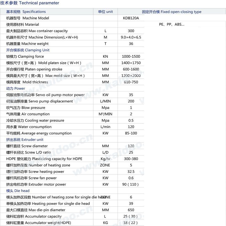Viewport: 226px width, 226px height.
Task: Select the 'PE、PP、ABS...' material value
Action: [172, 24]
